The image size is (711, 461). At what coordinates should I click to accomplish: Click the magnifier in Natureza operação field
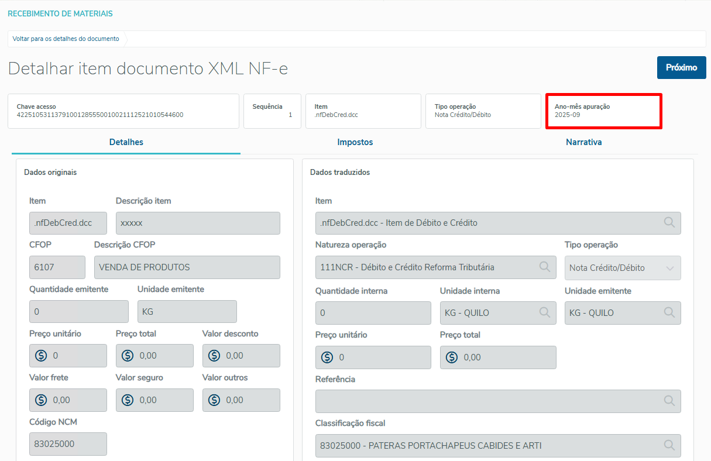545,267
